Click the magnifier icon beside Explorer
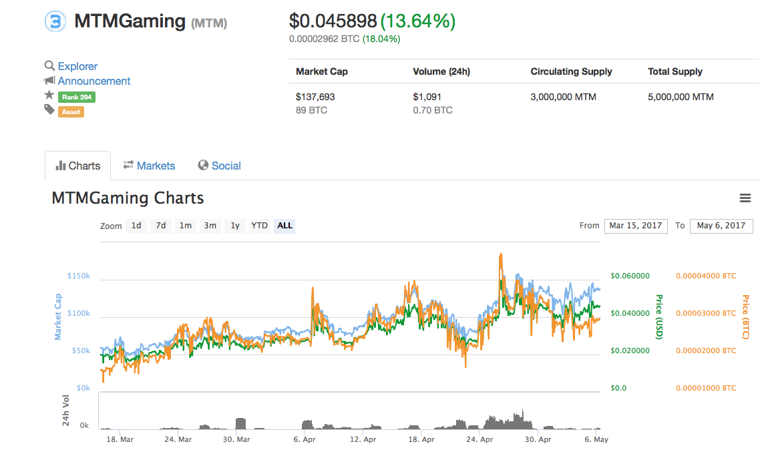 (x=49, y=66)
